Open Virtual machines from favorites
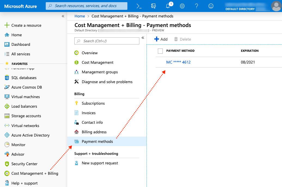This screenshot has width=282, height=187. coord(26,97)
